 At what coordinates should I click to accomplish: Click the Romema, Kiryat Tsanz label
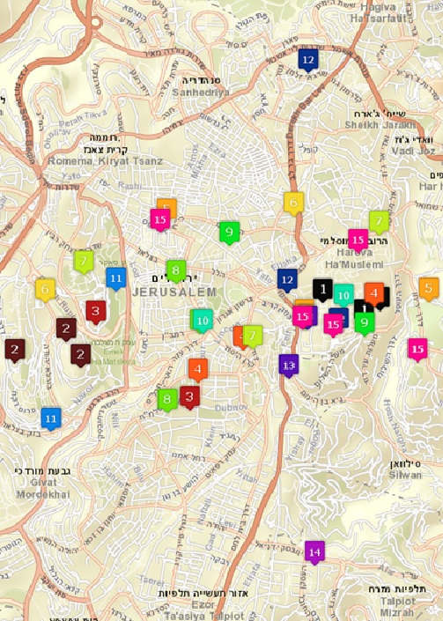105,161
